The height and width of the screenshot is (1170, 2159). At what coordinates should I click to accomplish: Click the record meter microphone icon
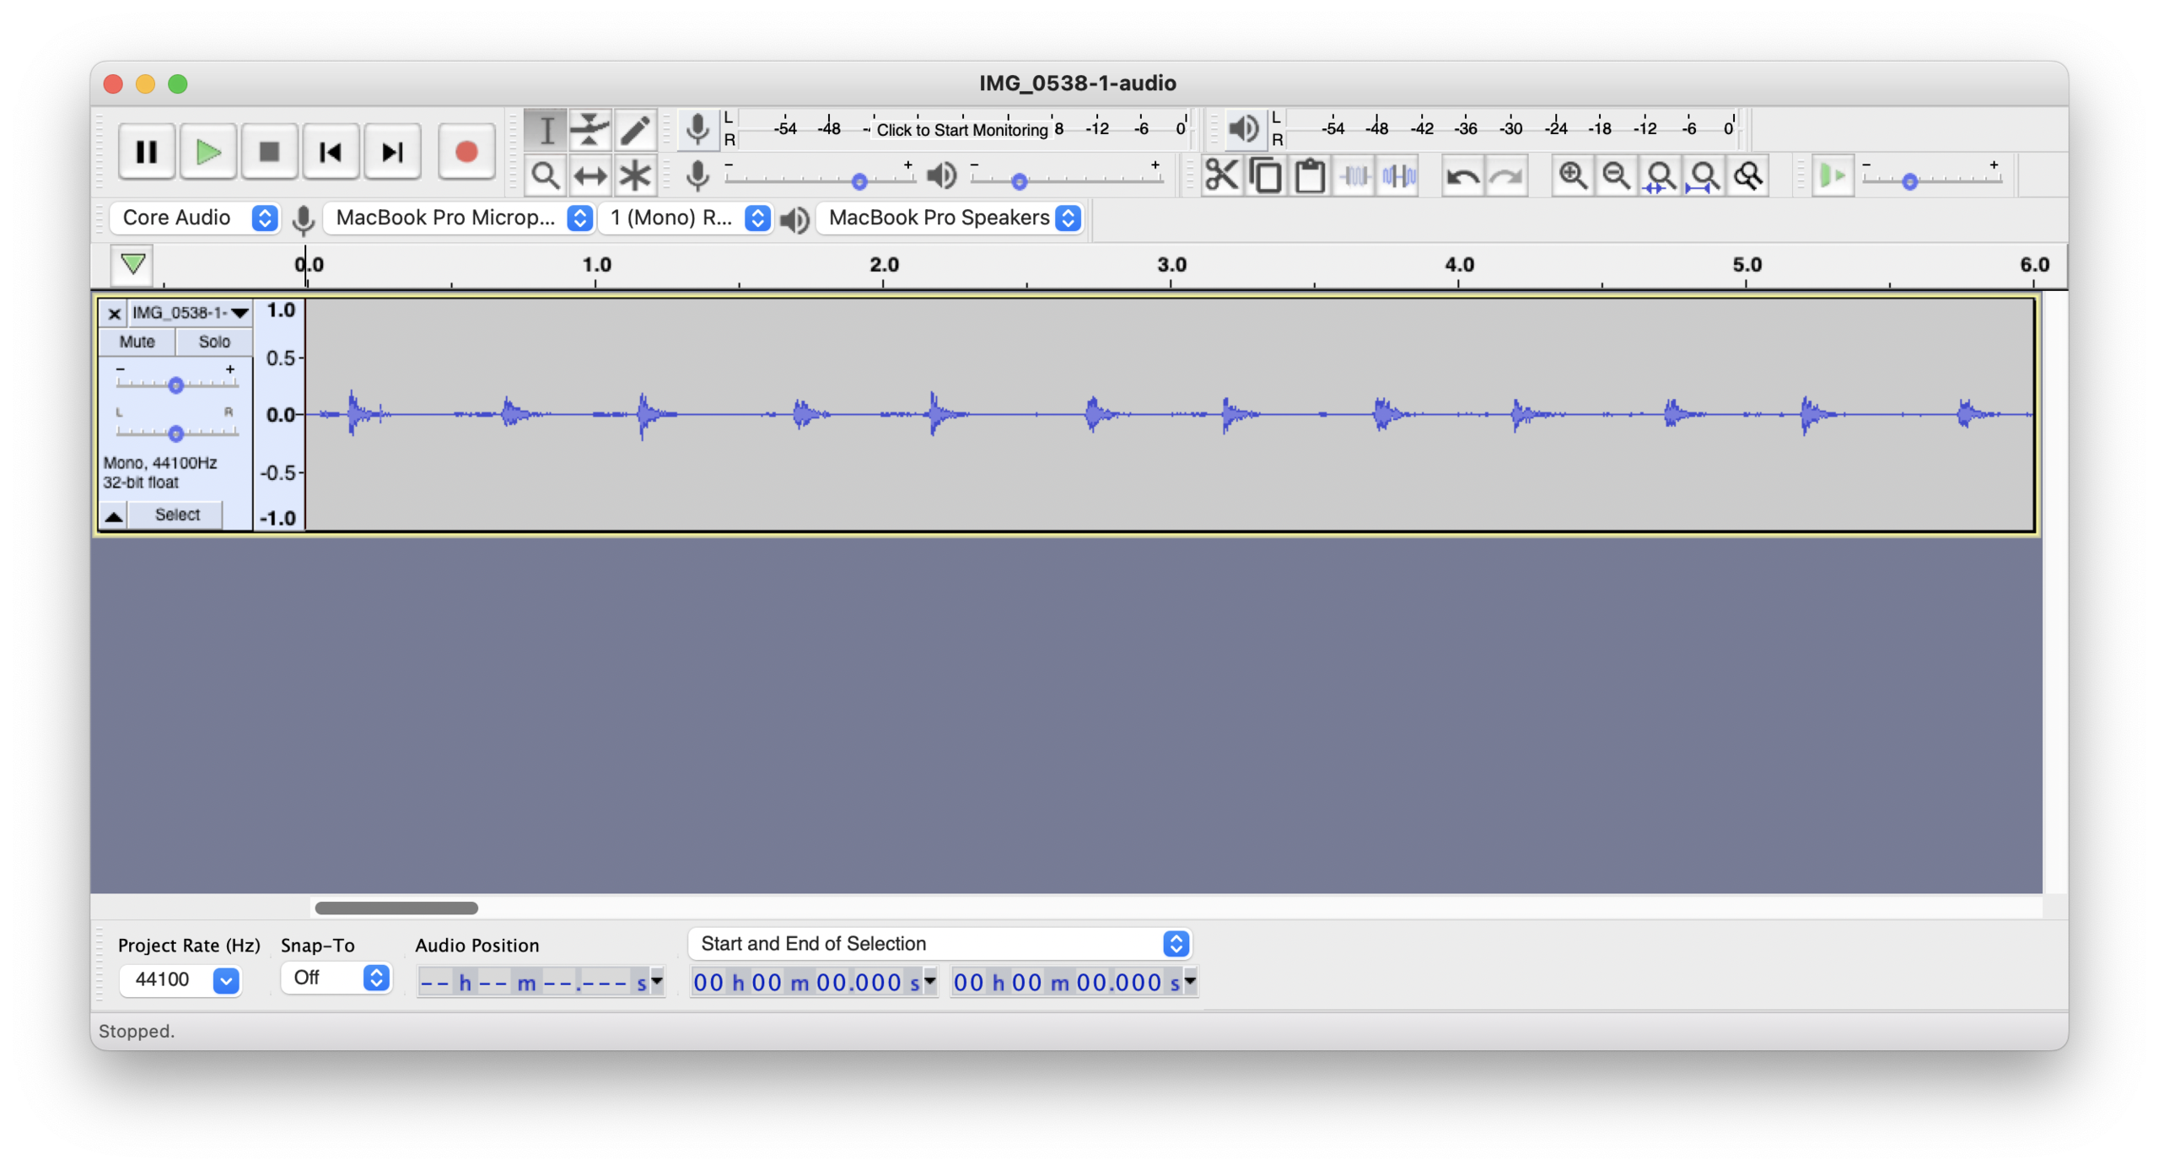click(697, 129)
